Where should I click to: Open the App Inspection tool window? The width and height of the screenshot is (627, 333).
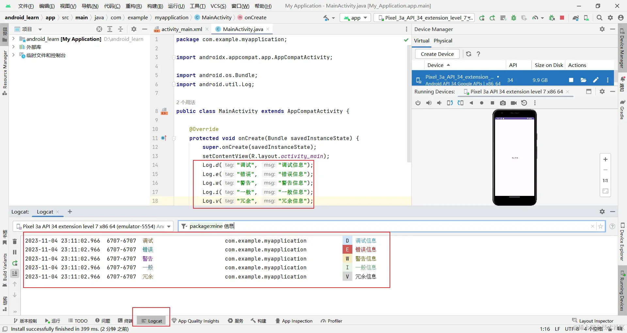tap(294, 321)
